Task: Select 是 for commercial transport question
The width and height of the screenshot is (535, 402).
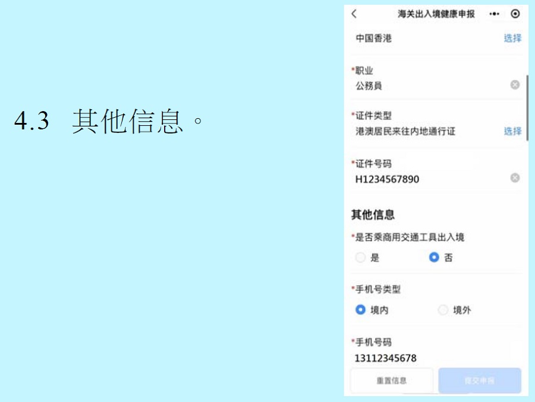Action: click(361, 258)
